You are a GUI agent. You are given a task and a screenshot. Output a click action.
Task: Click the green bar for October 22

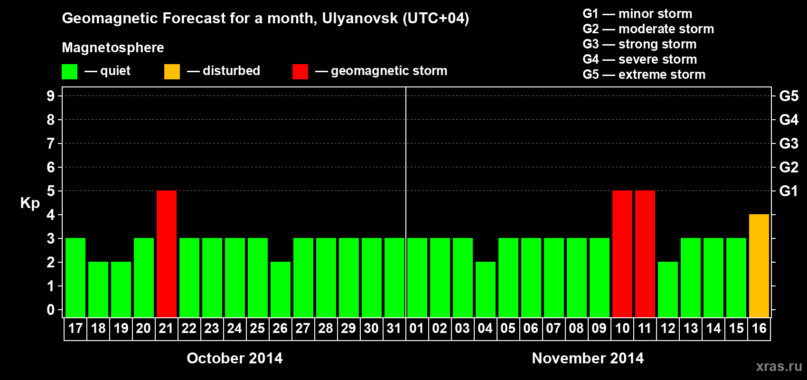tap(189, 278)
